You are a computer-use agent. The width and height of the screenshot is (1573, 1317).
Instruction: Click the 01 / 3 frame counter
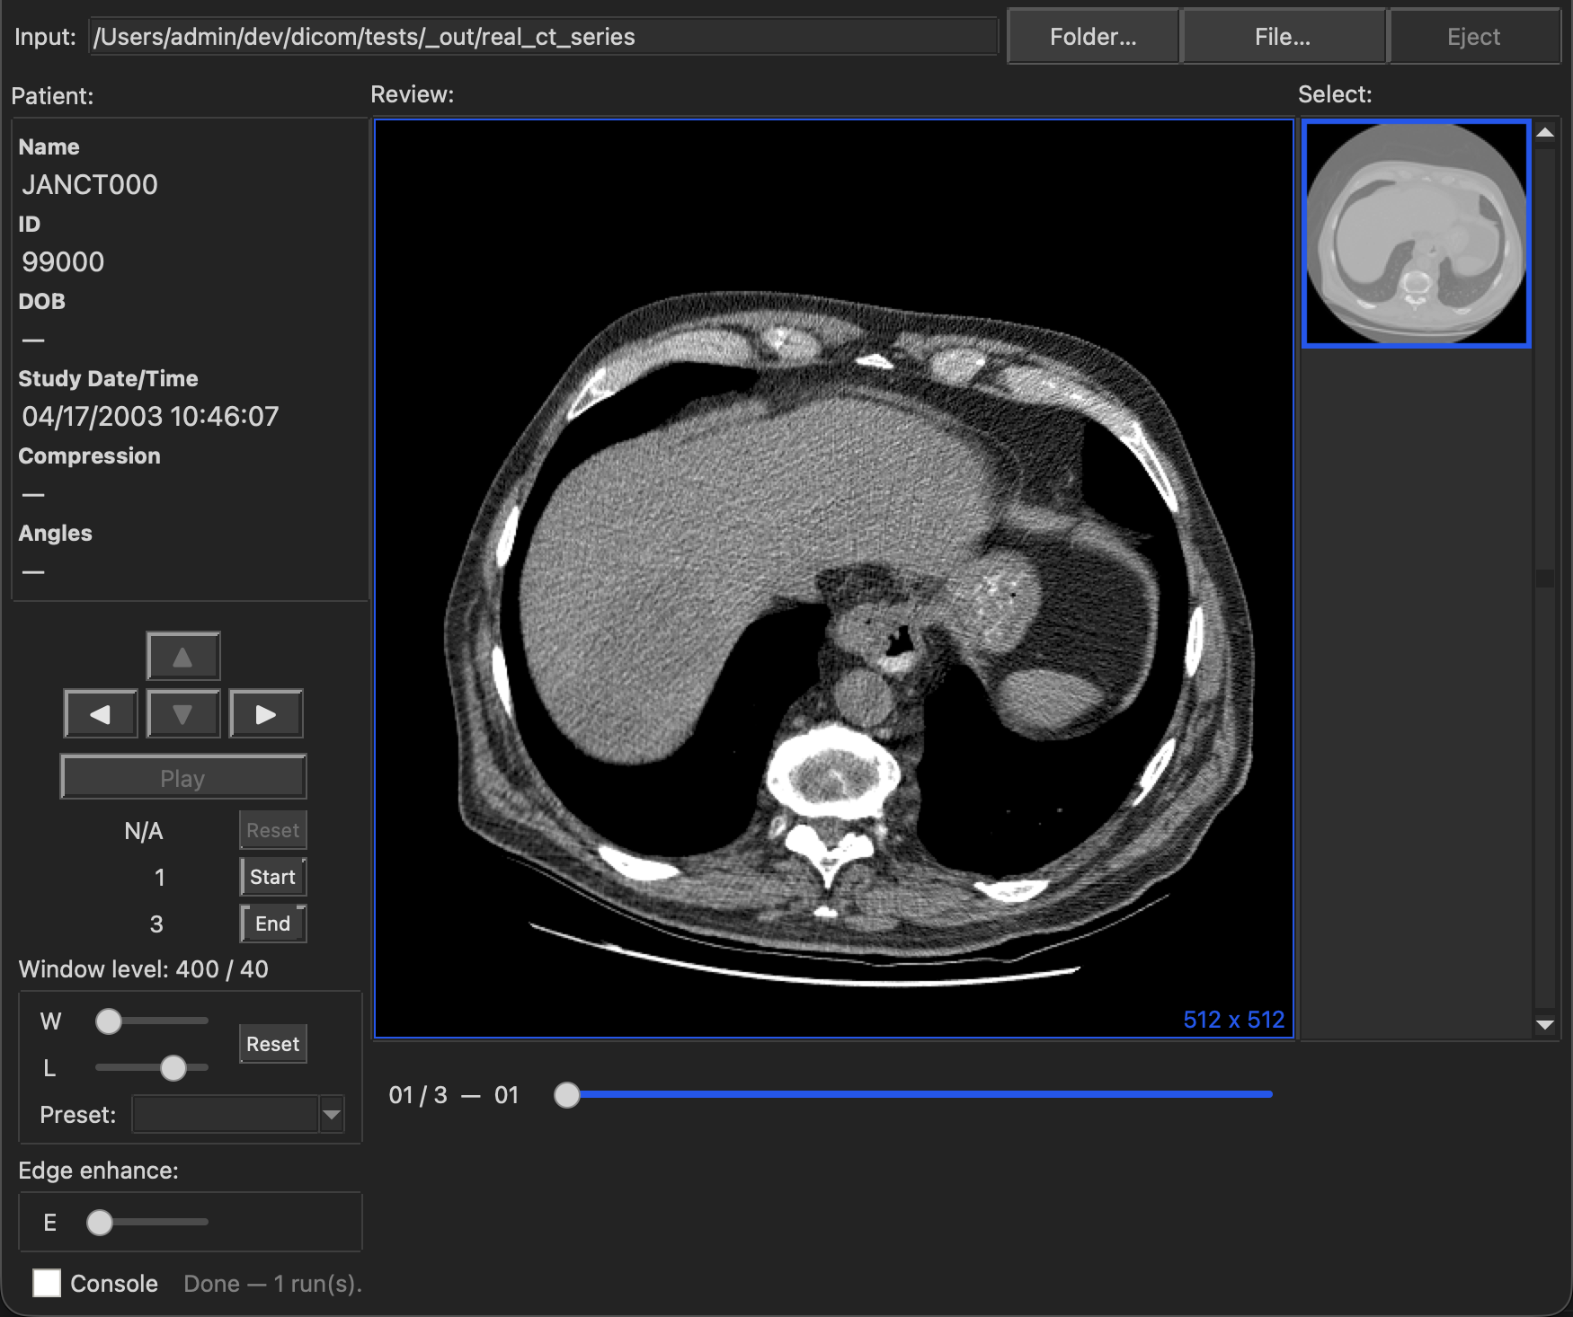tap(418, 1095)
